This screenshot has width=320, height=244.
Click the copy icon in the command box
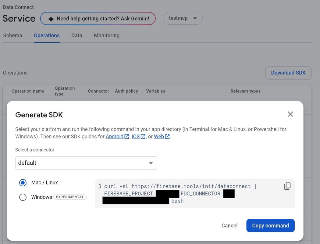point(287,186)
